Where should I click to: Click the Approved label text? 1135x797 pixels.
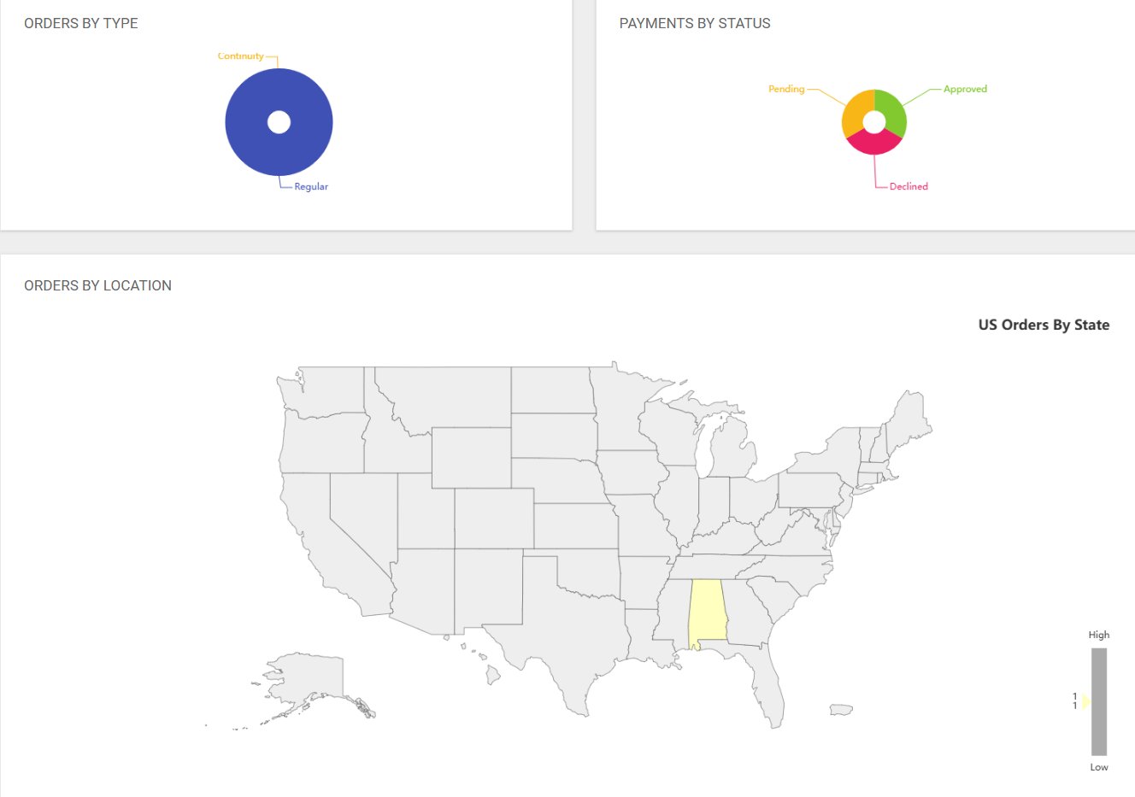click(x=965, y=89)
